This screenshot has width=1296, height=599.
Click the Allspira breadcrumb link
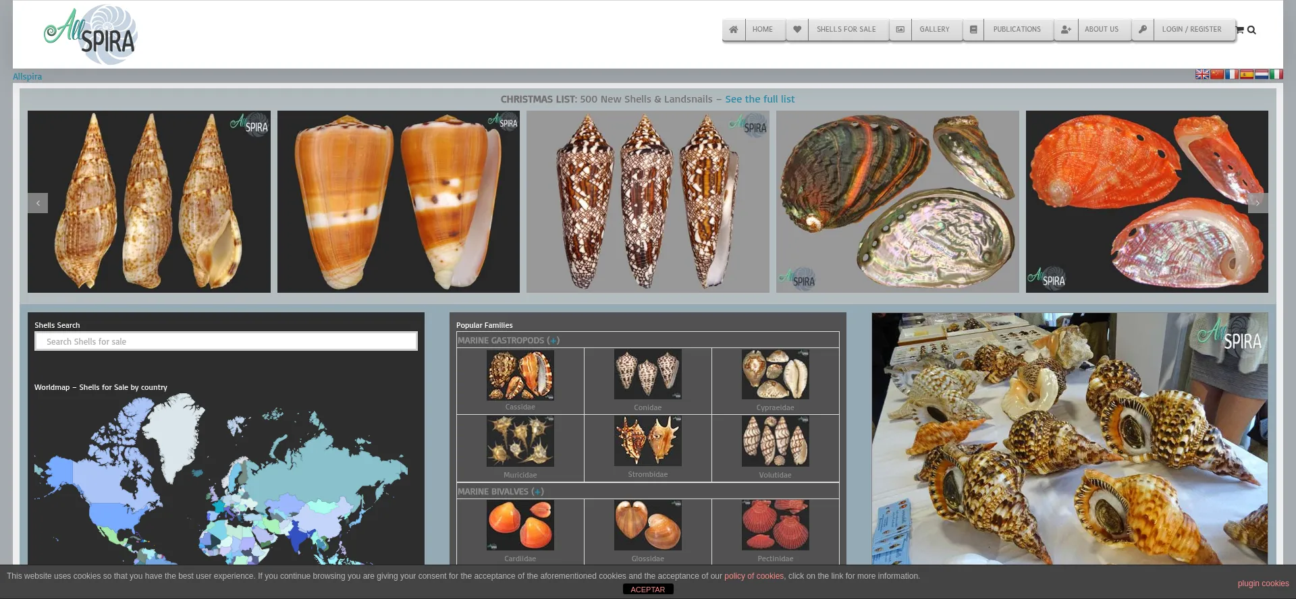[x=27, y=77]
